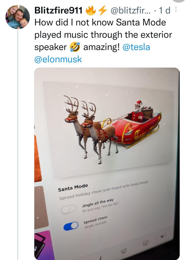Open the @tesla mention link
Image resolution: width=185 pixels, height=260 pixels.
[x=136, y=47]
